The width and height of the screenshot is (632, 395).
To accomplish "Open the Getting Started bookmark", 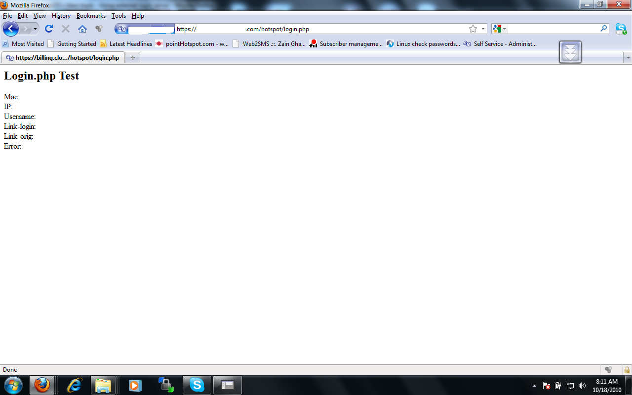I will click(77, 43).
